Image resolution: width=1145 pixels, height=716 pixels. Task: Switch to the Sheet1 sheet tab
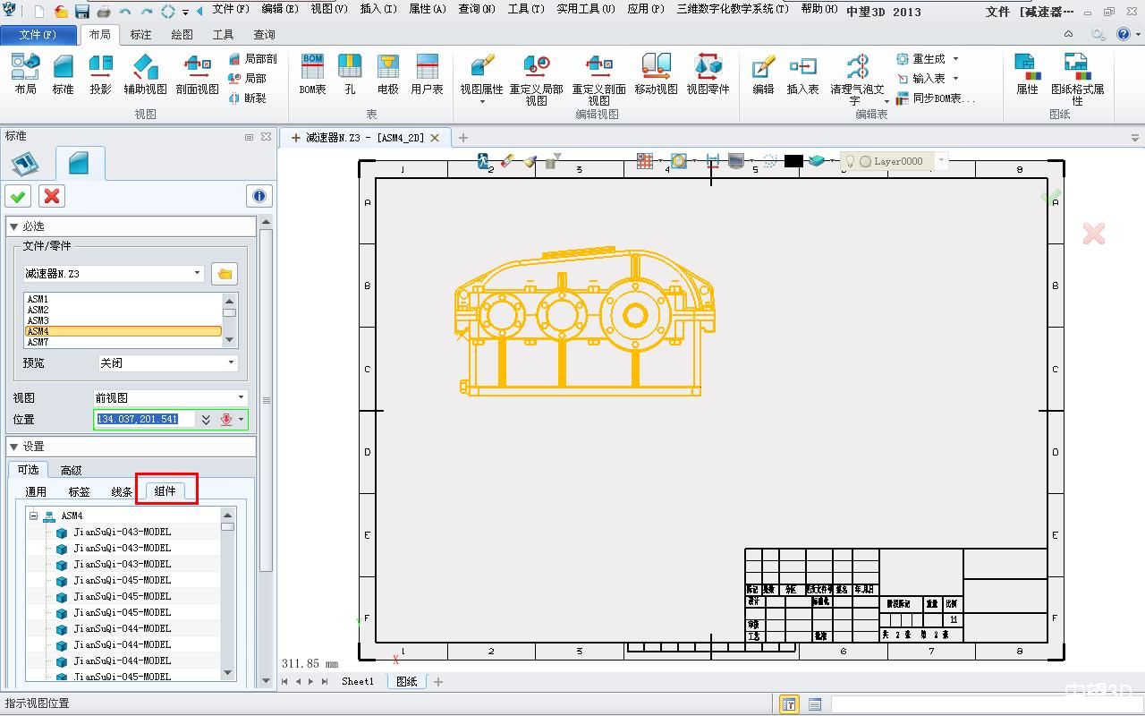[358, 681]
